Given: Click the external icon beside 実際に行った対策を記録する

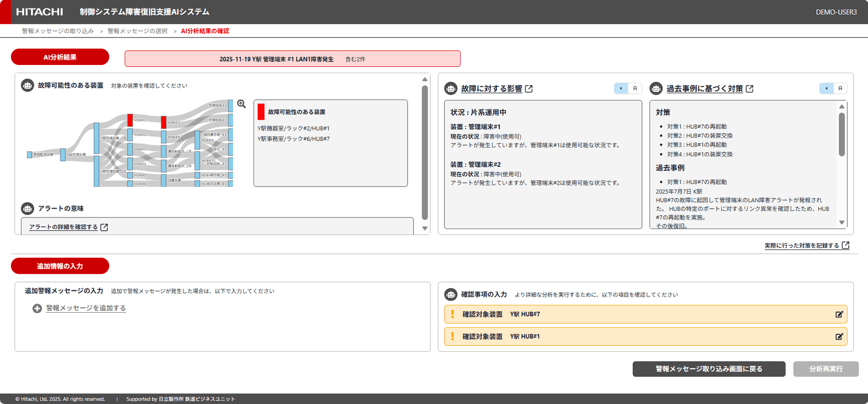Looking at the screenshot, I should [846, 245].
